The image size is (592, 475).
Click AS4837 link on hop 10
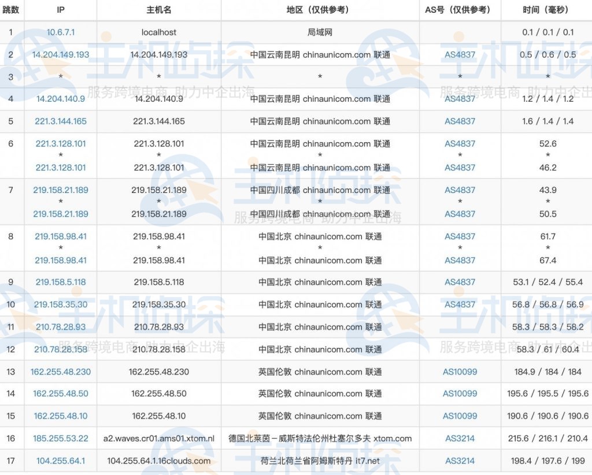[x=460, y=304]
